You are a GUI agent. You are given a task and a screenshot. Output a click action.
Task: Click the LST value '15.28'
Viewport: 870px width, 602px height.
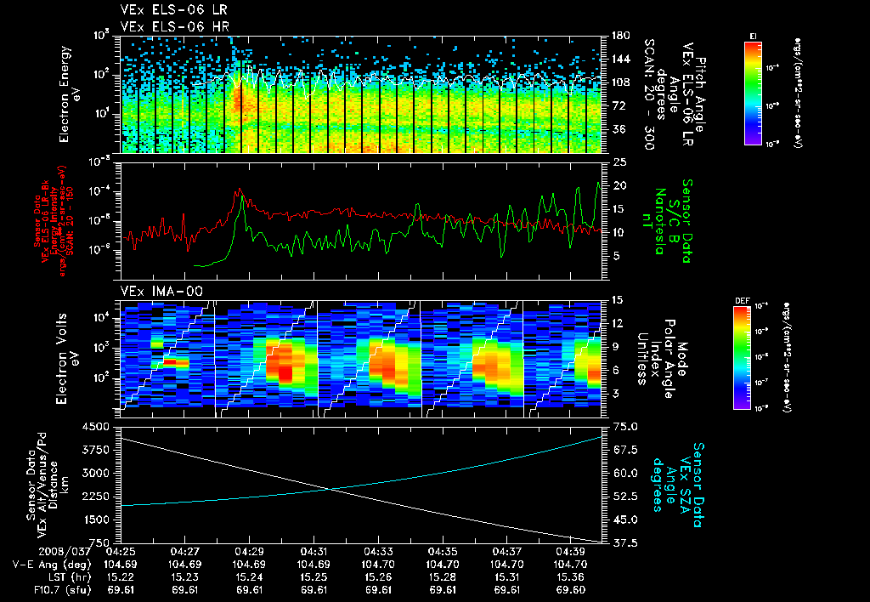pos(443,577)
